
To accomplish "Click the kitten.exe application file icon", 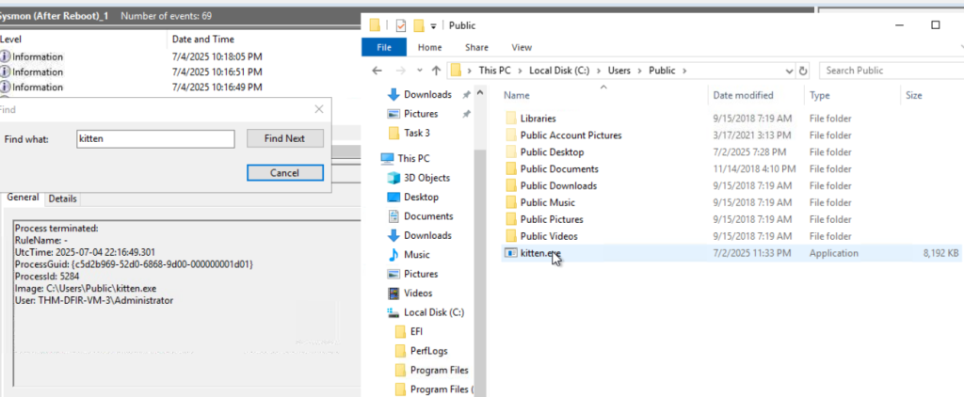I will click(511, 253).
